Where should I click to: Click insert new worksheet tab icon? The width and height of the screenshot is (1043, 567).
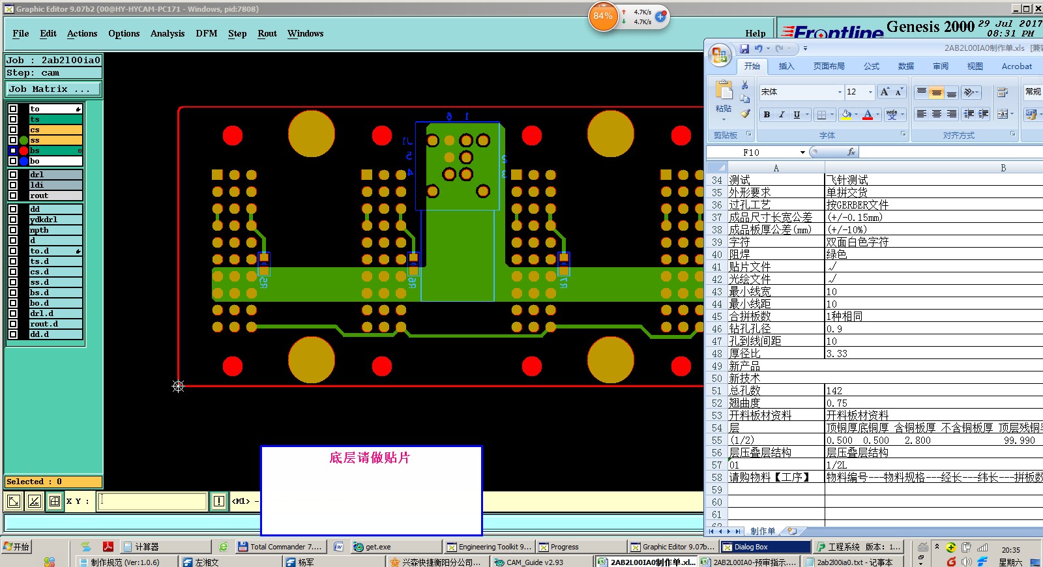click(x=791, y=531)
